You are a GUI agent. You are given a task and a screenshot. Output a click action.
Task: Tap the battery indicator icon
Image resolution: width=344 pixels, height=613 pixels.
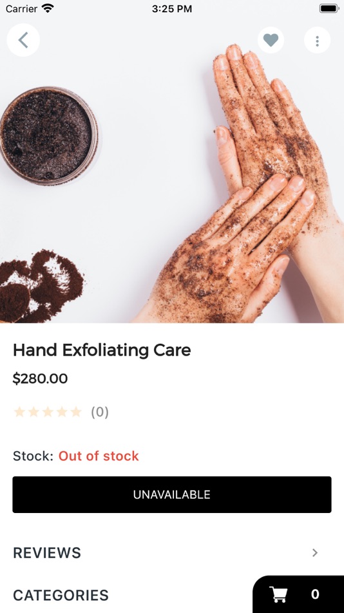pyautogui.click(x=329, y=8)
